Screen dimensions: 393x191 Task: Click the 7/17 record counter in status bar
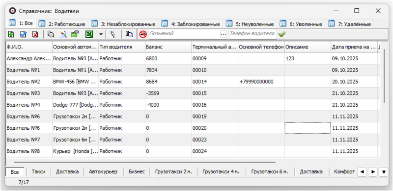(24, 183)
